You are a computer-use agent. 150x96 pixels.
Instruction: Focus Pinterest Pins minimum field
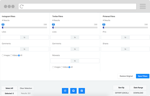[x=111, y=37]
